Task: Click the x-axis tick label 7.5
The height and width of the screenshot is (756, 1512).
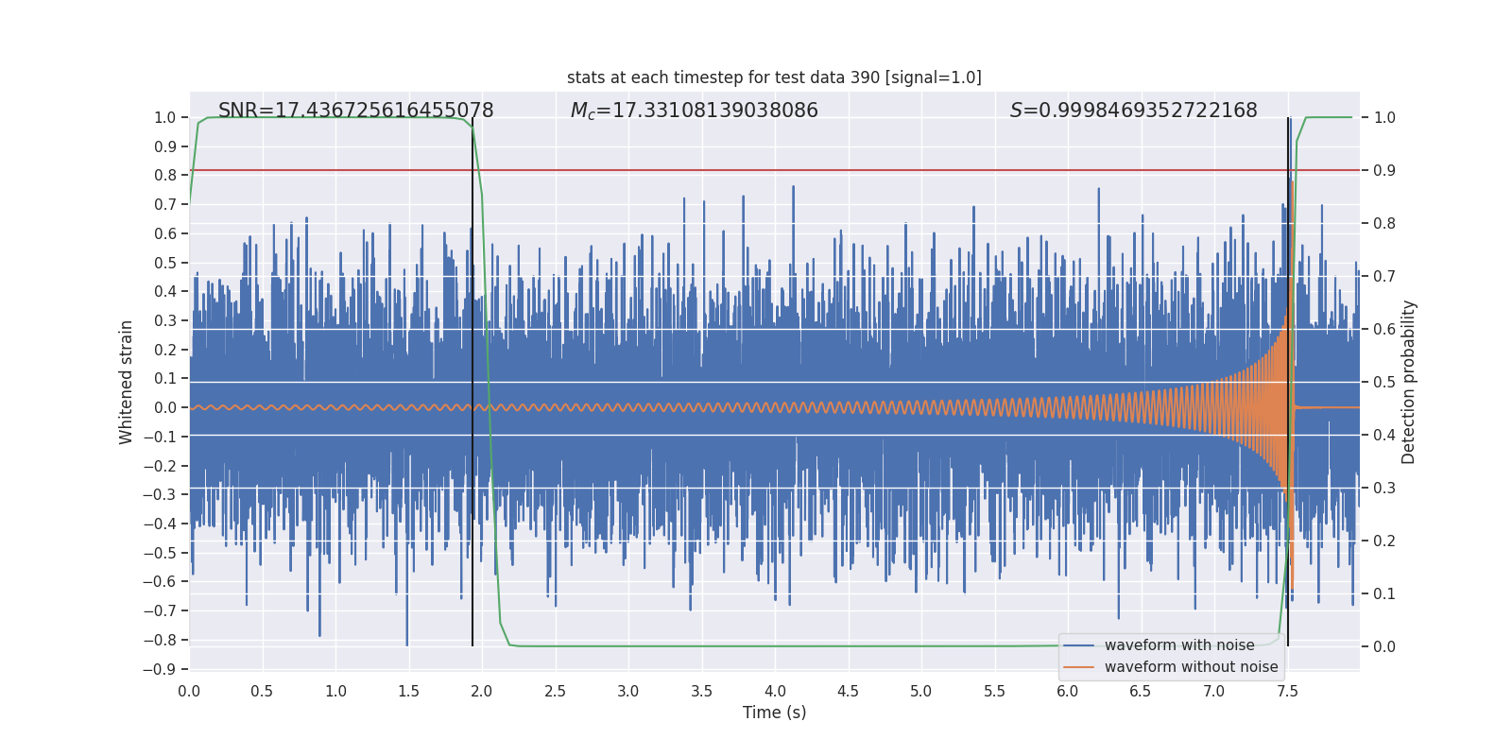Action: pos(1287,692)
